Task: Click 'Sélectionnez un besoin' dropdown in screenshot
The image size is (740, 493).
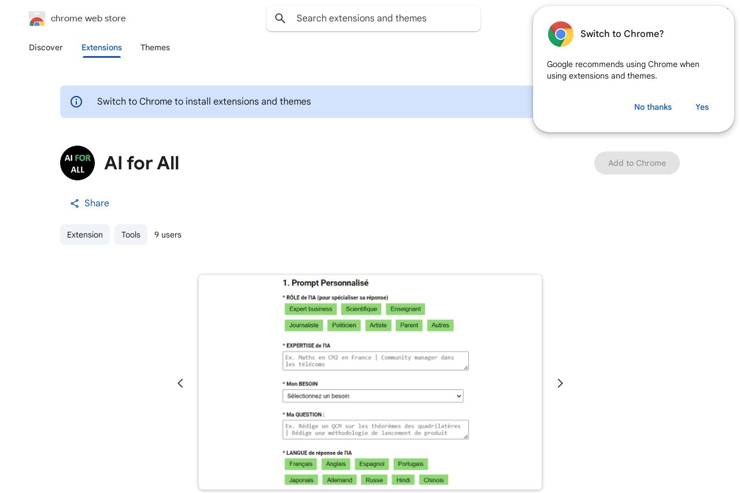Action: (x=373, y=396)
